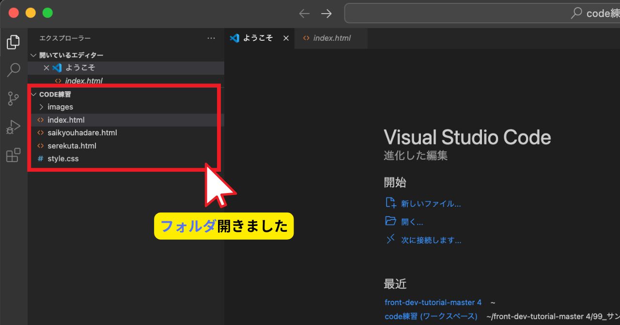Click 次に接続します... link

coord(431,240)
